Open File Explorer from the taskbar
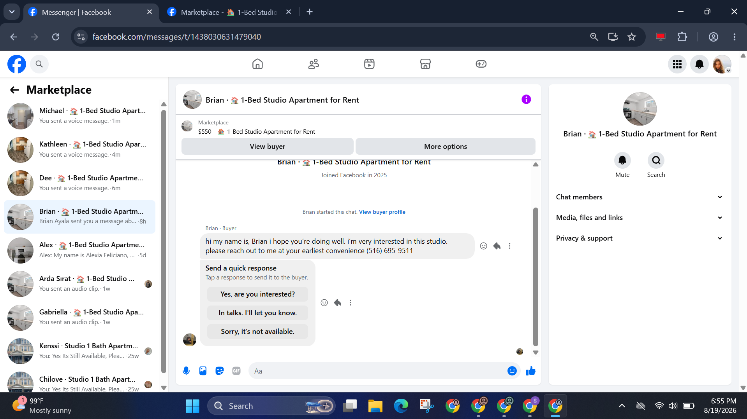This screenshot has width=747, height=419. [375, 406]
